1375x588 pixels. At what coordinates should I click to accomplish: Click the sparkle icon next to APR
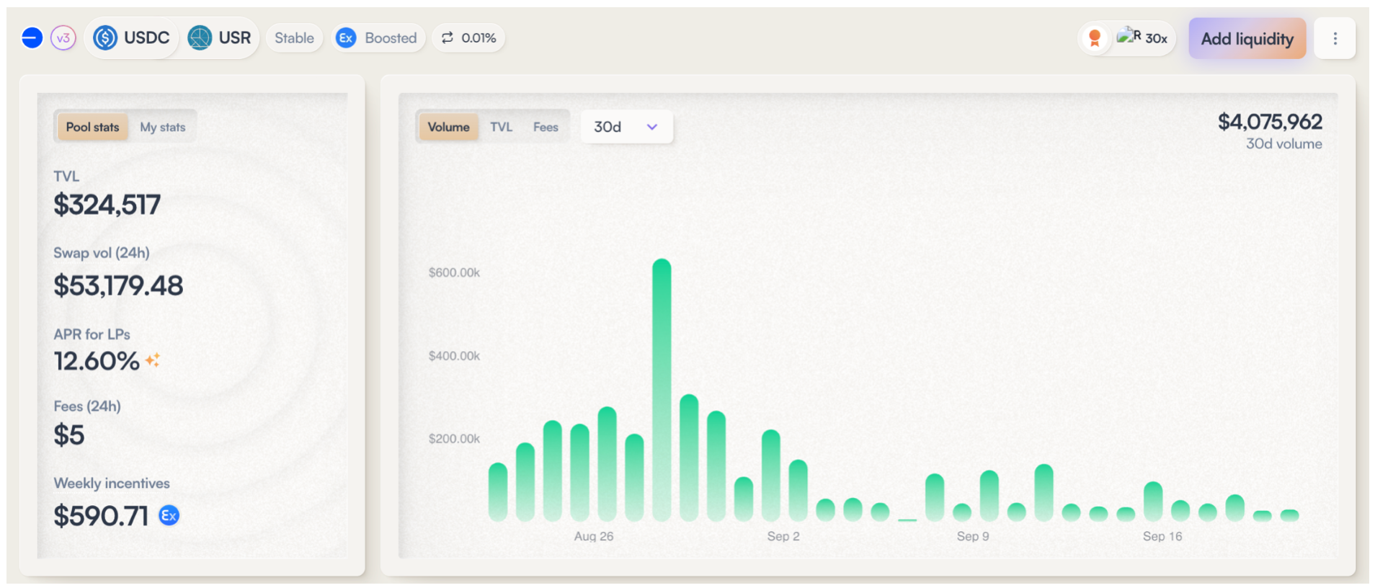click(x=153, y=360)
